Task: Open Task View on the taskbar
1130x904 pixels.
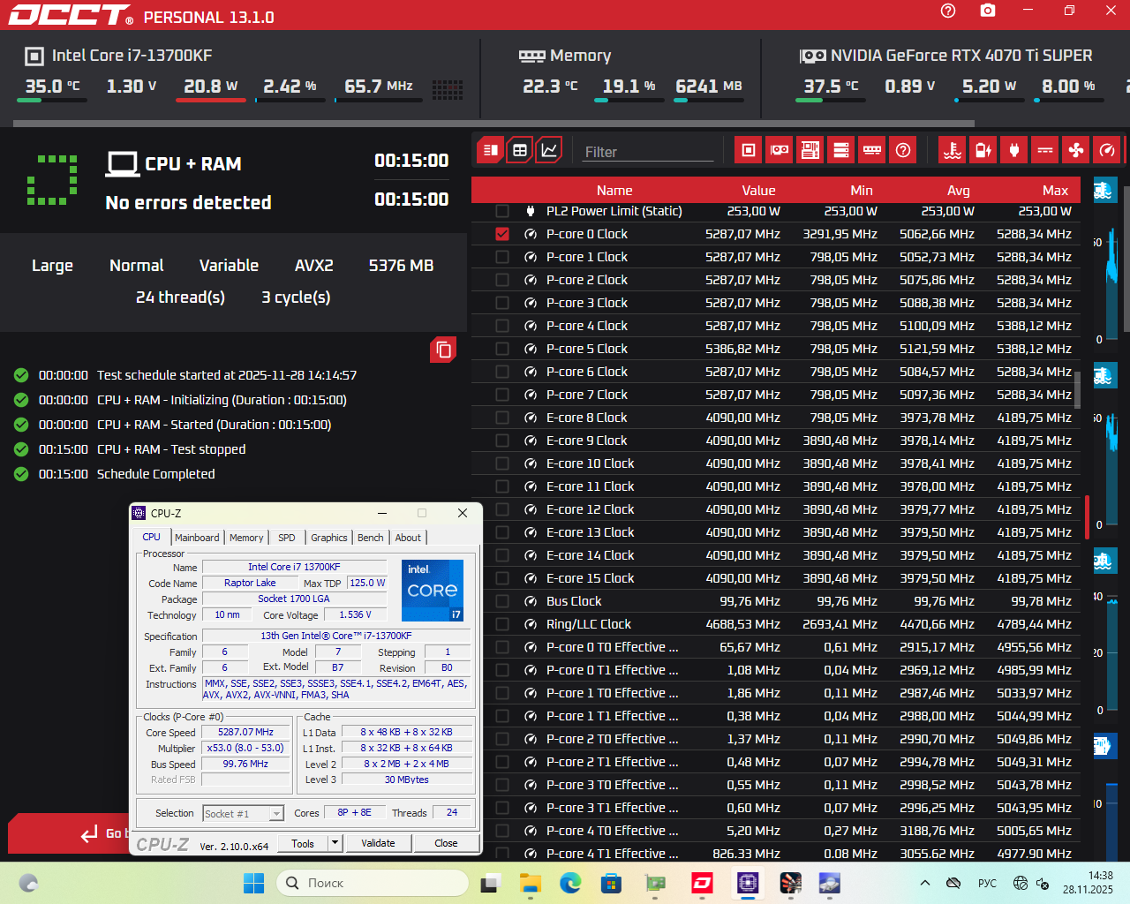Action: 491,883
